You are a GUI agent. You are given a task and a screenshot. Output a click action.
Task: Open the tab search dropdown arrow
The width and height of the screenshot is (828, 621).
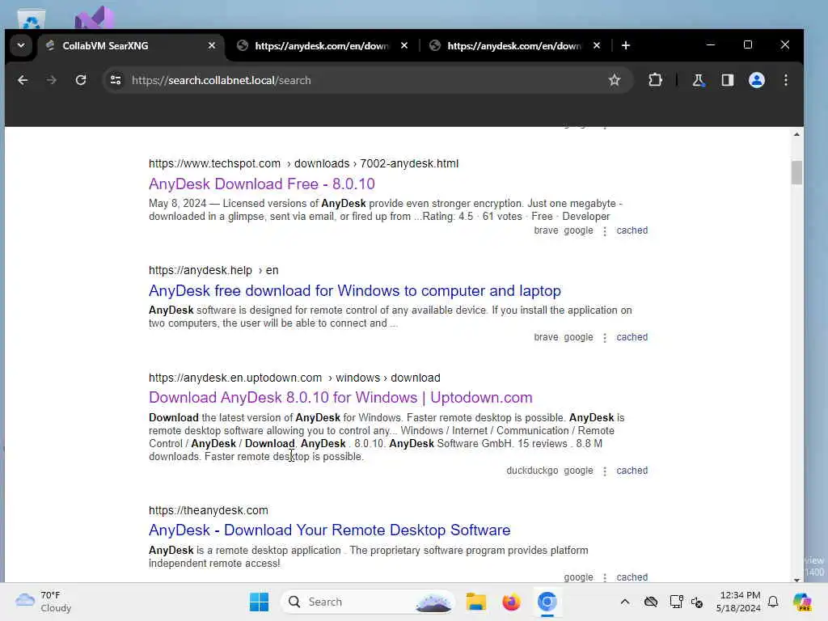click(20, 45)
